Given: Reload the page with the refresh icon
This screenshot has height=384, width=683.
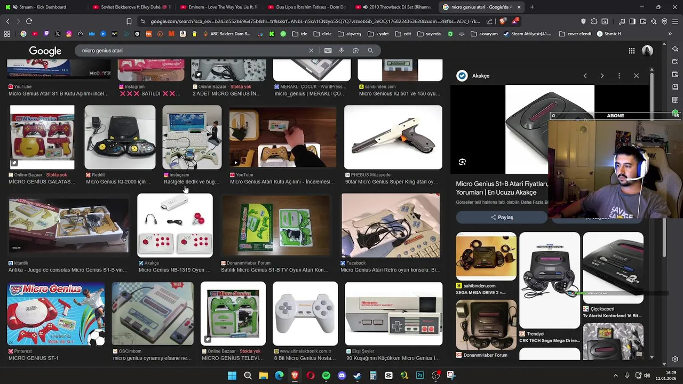Looking at the screenshot, I should 29,21.
